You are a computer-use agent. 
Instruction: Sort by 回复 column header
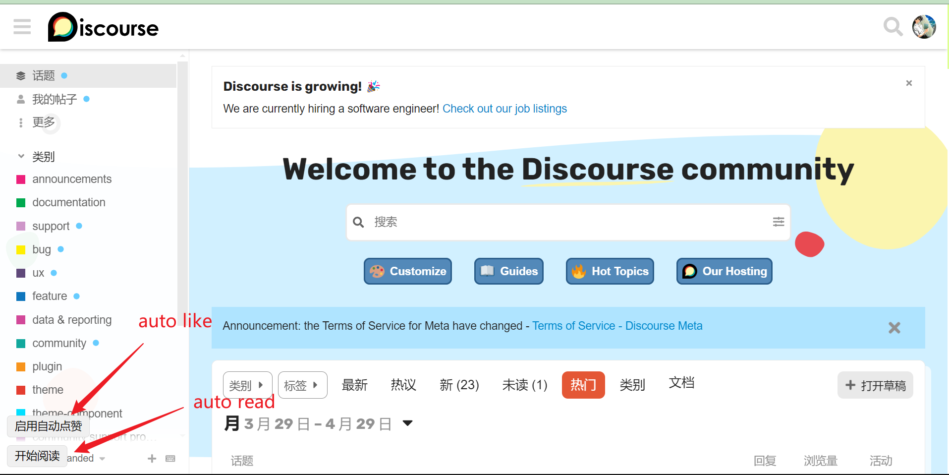(765, 461)
